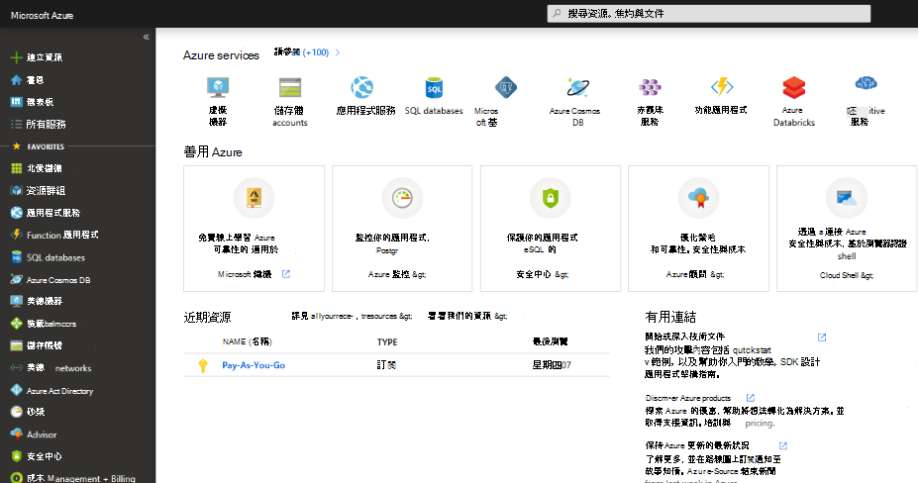
Task: Open the Kubernetes services purple icon
Action: tap(650, 87)
